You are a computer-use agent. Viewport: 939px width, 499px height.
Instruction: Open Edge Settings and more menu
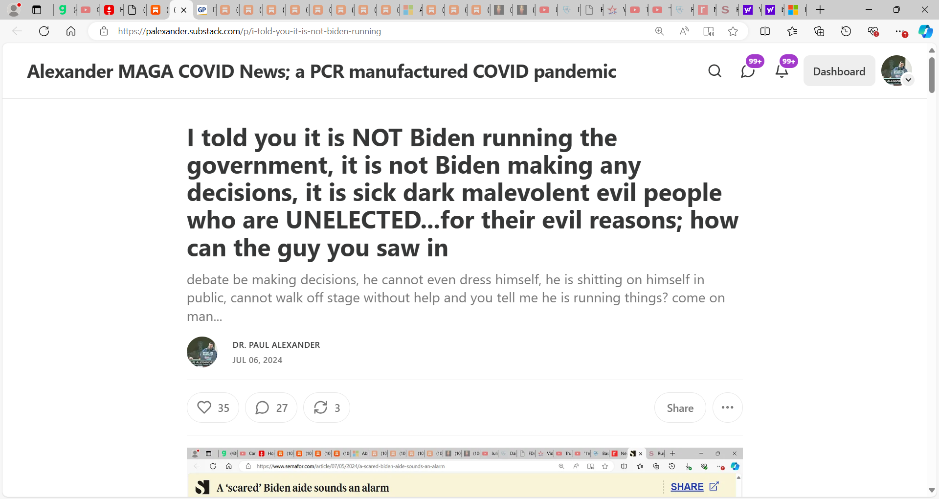(x=899, y=31)
